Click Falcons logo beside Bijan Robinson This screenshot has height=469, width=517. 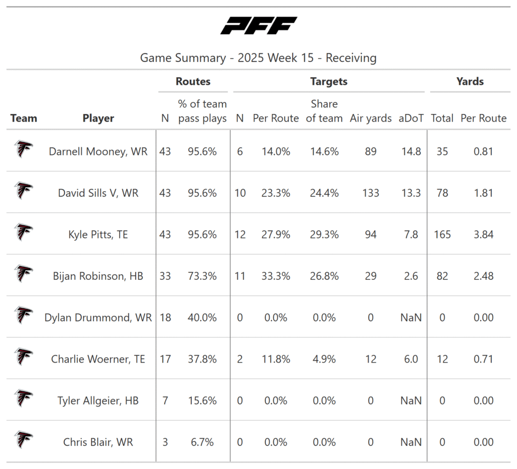pyautogui.click(x=23, y=274)
